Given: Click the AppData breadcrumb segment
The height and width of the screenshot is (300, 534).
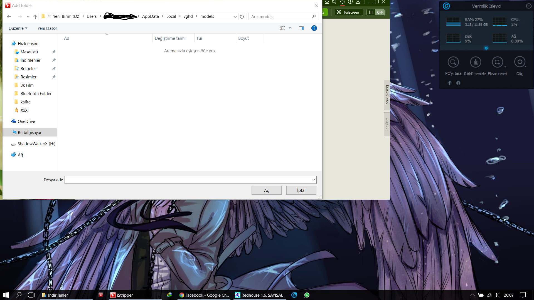Looking at the screenshot, I should (150, 16).
